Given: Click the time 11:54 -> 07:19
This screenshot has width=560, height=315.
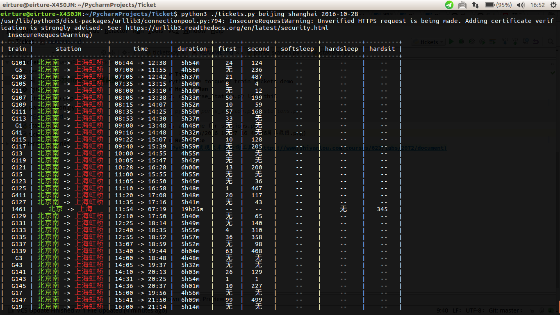Looking at the screenshot, I should 140,209.
